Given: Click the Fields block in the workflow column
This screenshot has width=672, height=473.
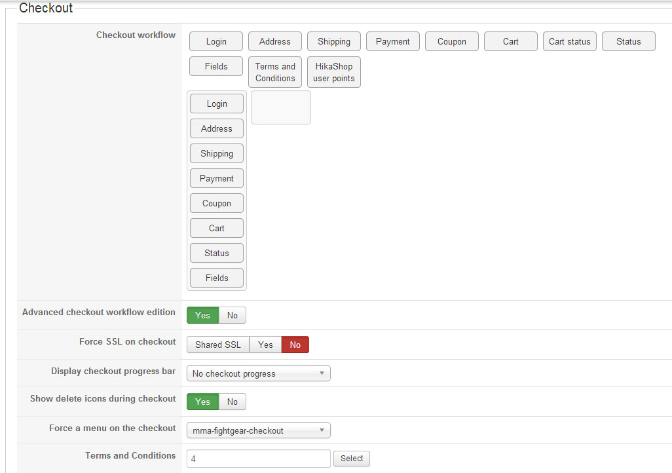Looking at the screenshot, I should tap(217, 278).
